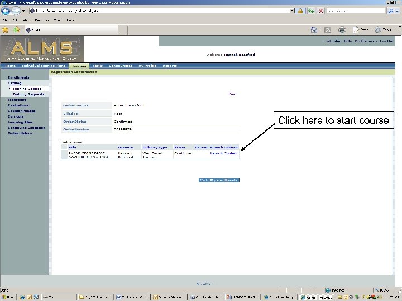
Task: Click the Home page icon in toolbar
Action: click(314, 30)
